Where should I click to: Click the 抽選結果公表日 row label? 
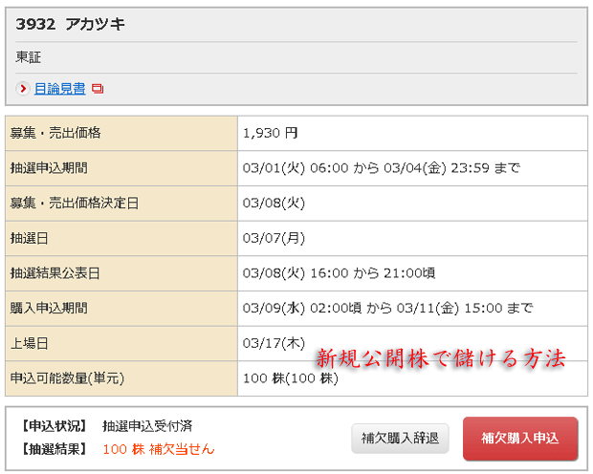tap(55, 273)
